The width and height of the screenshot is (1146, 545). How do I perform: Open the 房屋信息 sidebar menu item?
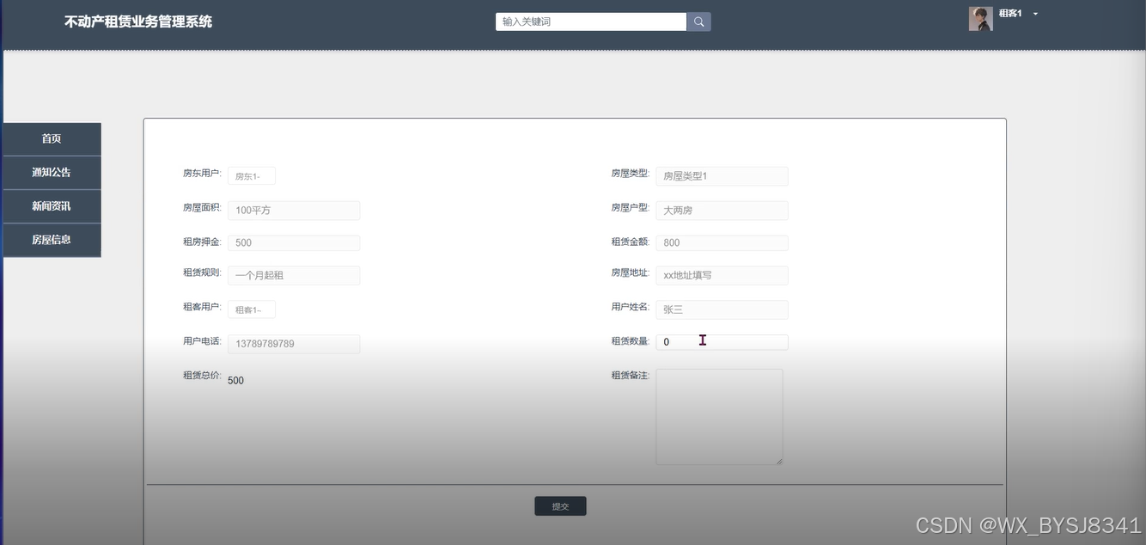[52, 240]
